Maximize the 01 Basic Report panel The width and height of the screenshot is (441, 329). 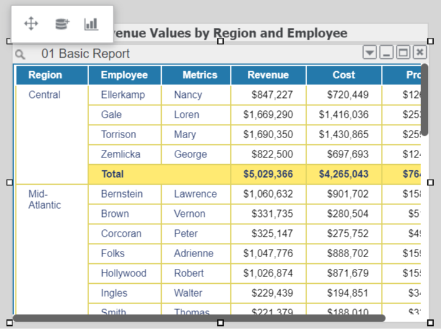click(x=403, y=53)
